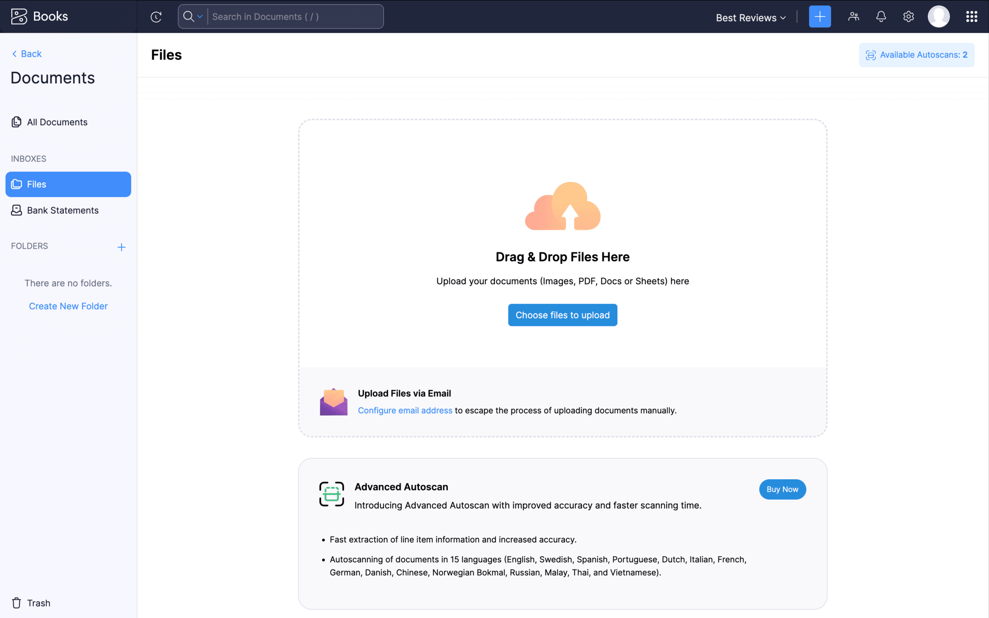Configure email address for uploads
This screenshot has width=989, height=618.
[405, 410]
